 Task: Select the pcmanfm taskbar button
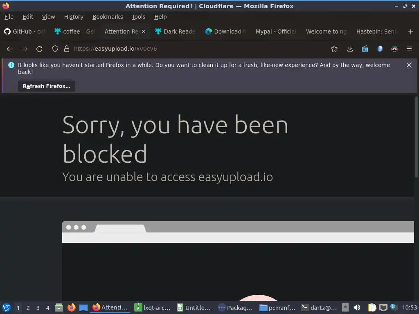tap(278, 307)
